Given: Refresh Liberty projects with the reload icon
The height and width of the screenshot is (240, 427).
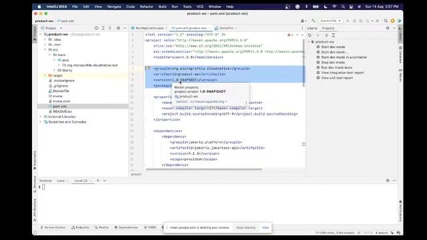Looking at the screenshot, I should 310,35.
